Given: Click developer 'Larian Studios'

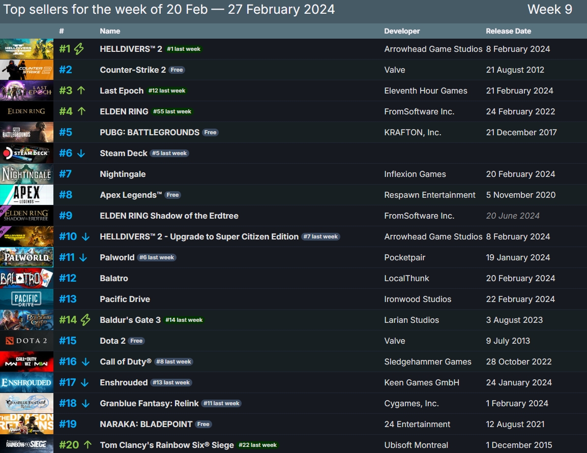Looking at the screenshot, I should coord(412,320).
